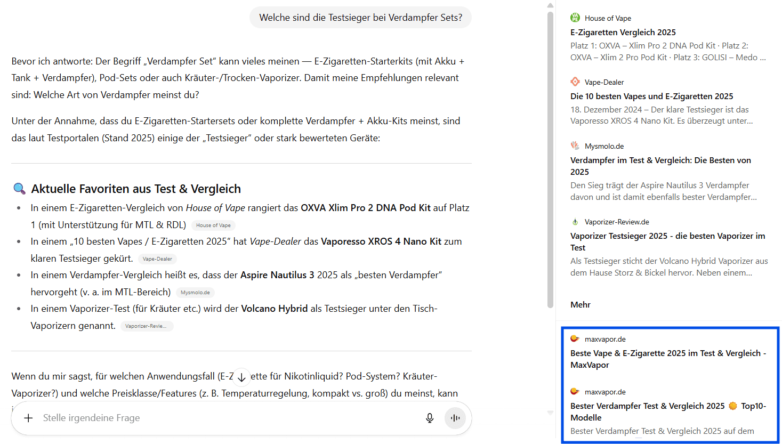Image resolution: width=782 pixels, height=444 pixels.
Task: Click snippet 'Als Testsieger sticht der Volcano Hybrid'
Action: pos(669,267)
